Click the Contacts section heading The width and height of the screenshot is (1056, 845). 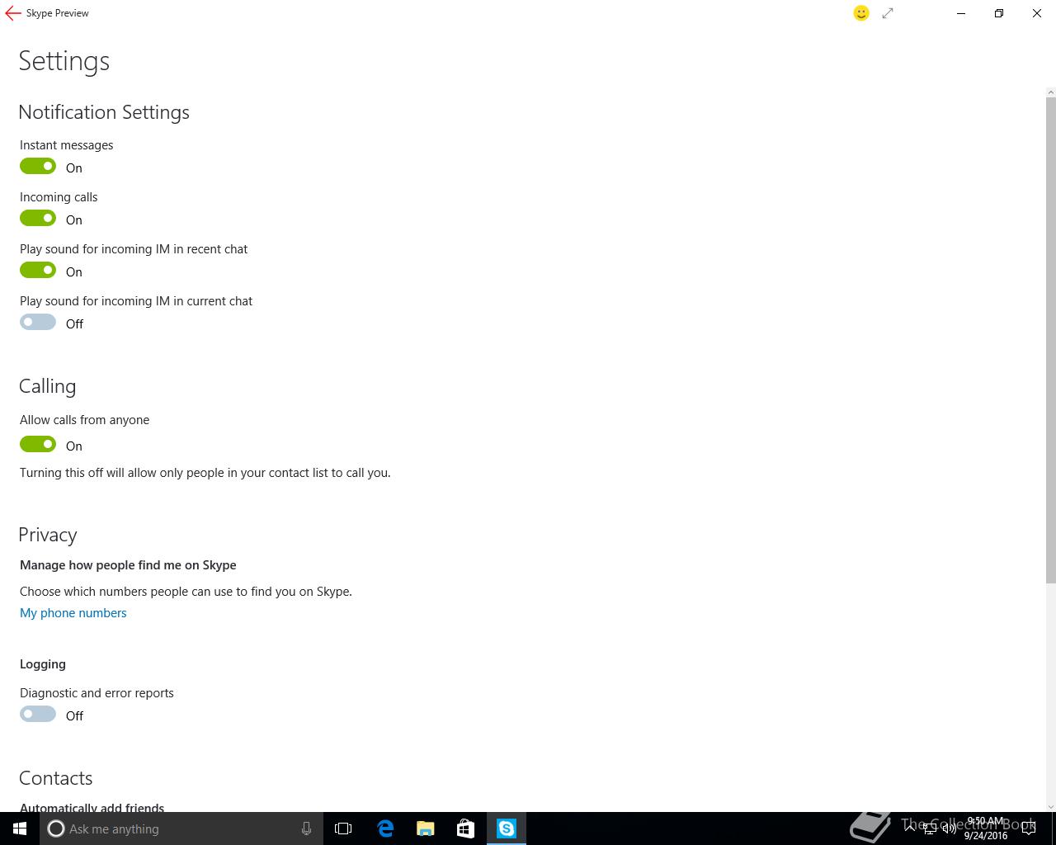(x=55, y=778)
